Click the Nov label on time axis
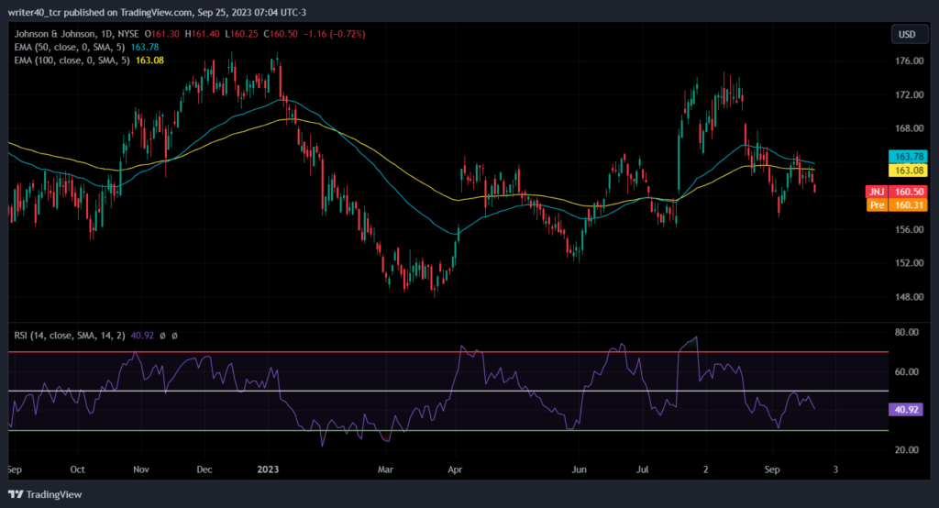This screenshot has width=939, height=508. (x=140, y=469)
